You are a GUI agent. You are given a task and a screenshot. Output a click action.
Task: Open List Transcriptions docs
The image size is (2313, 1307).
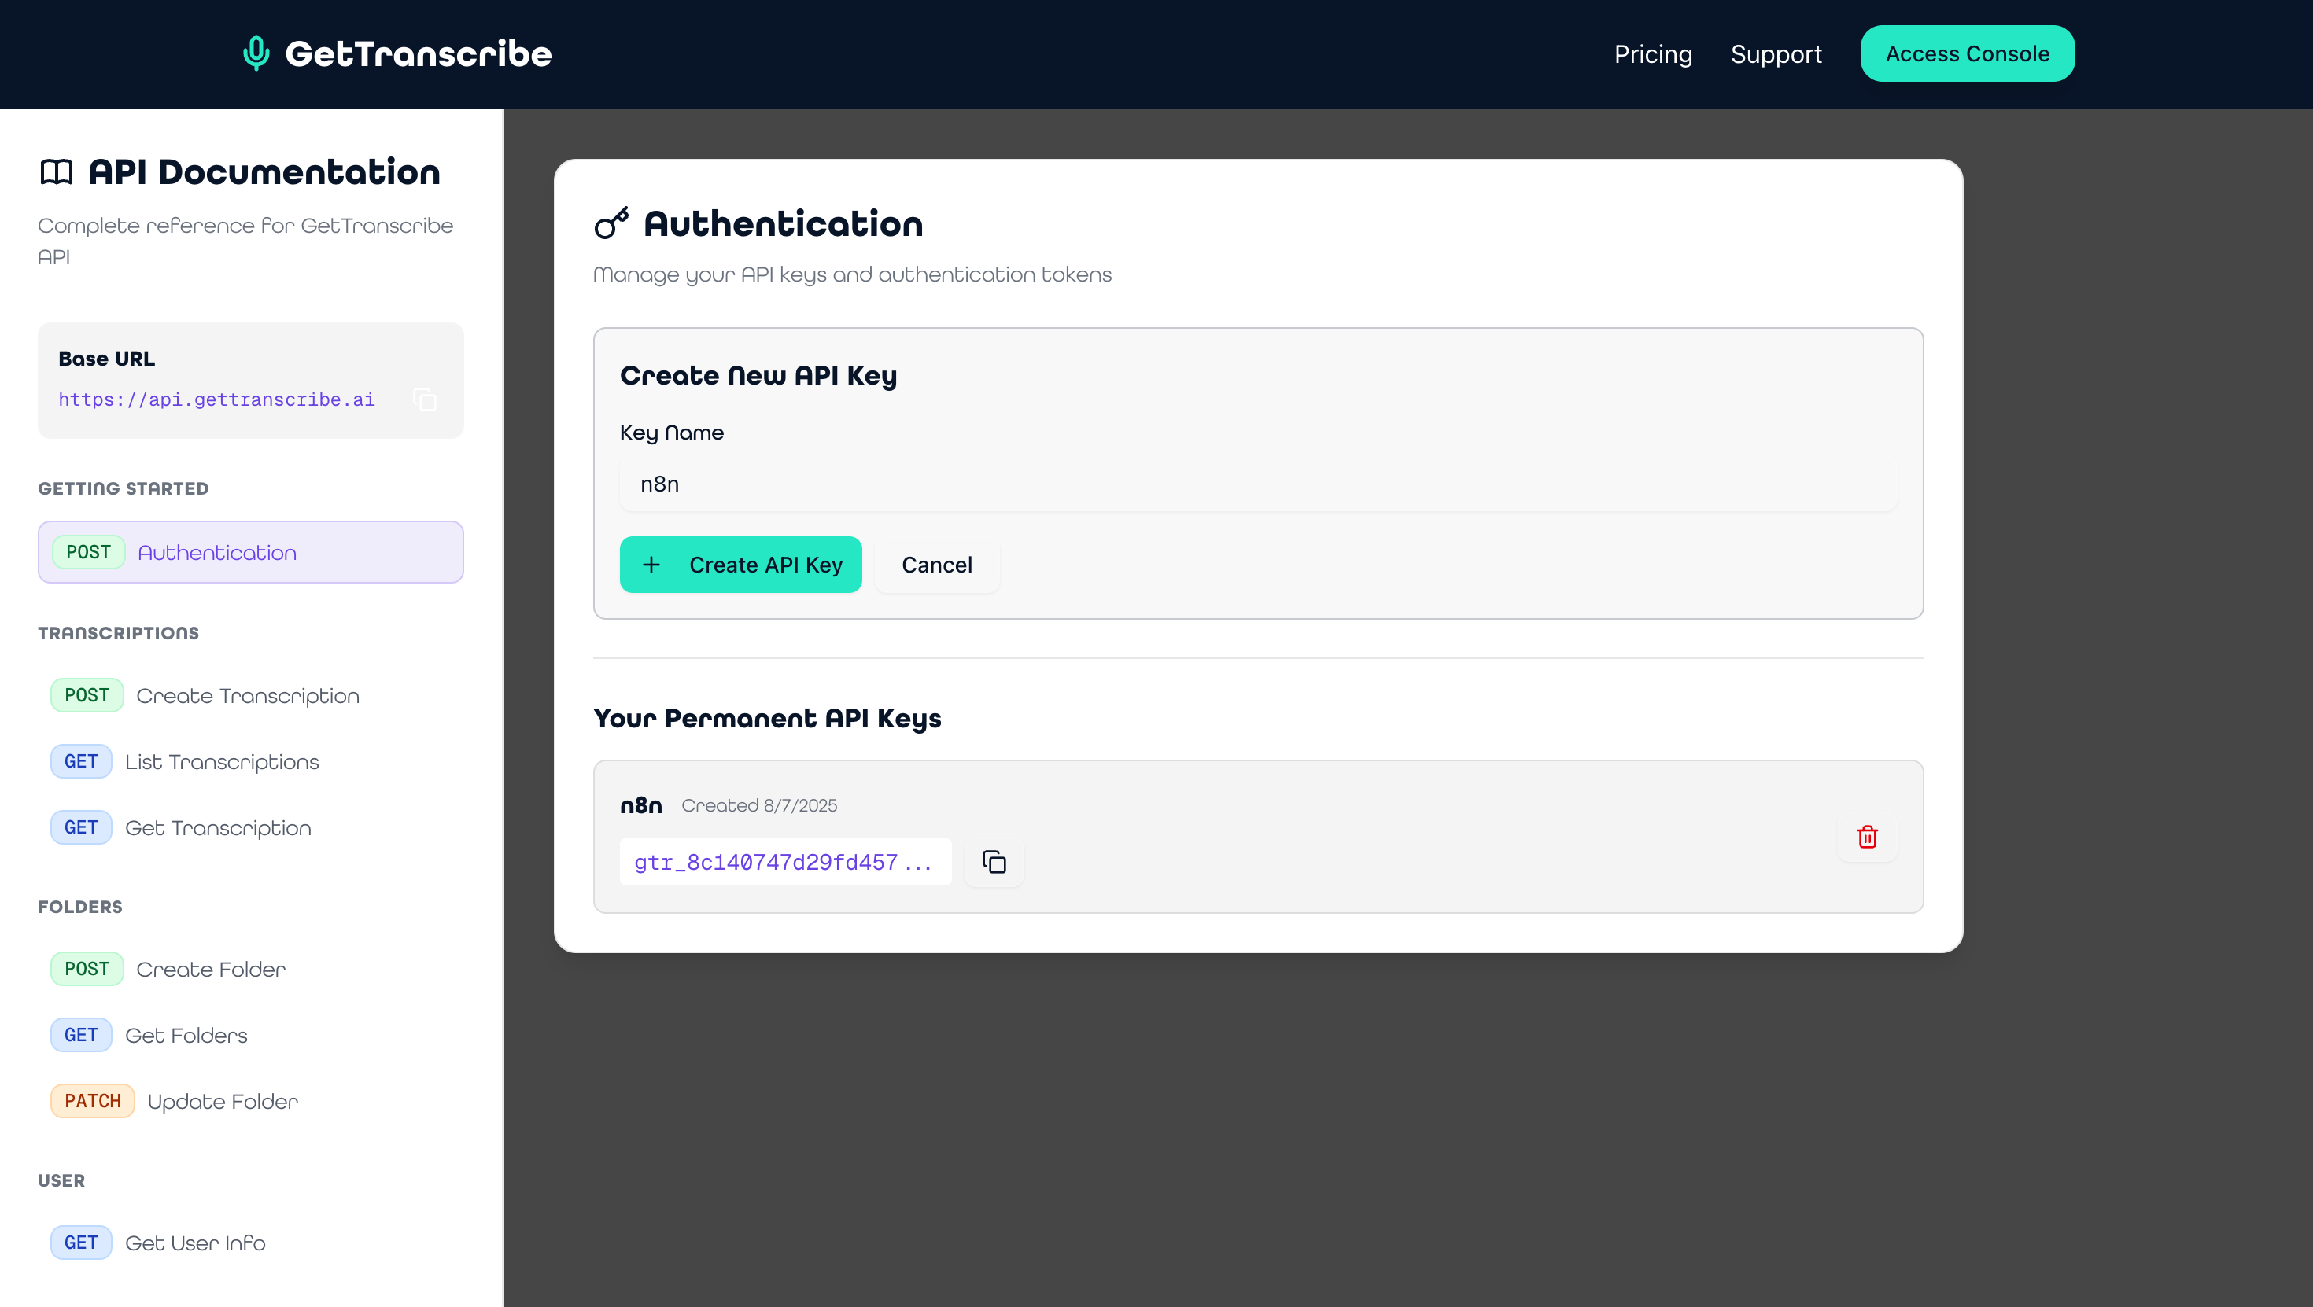click(250, 761)
